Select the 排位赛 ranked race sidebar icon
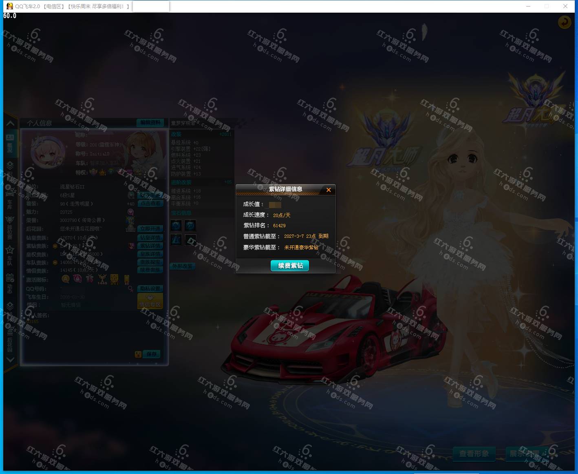 [10, 227]
